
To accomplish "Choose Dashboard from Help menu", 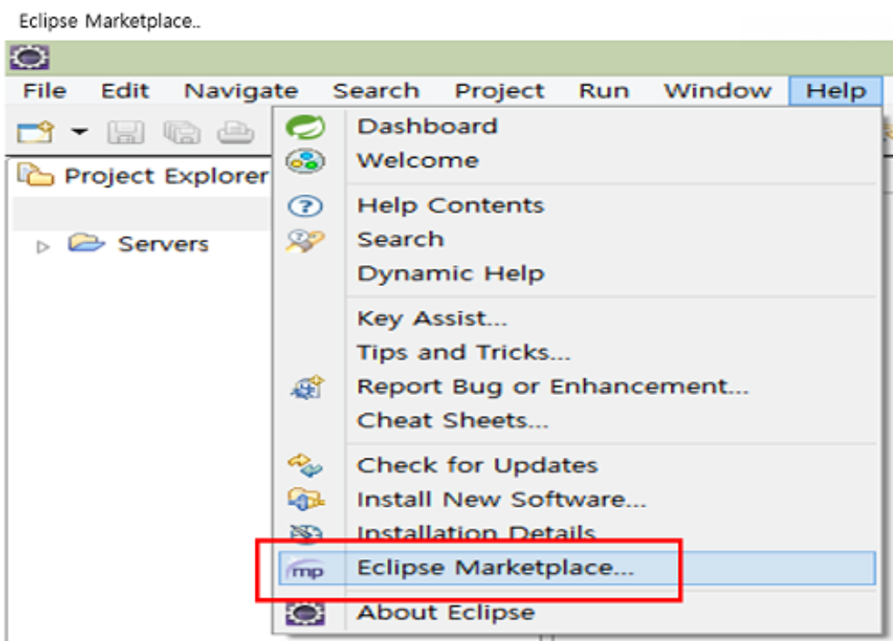I will [577, 126].
